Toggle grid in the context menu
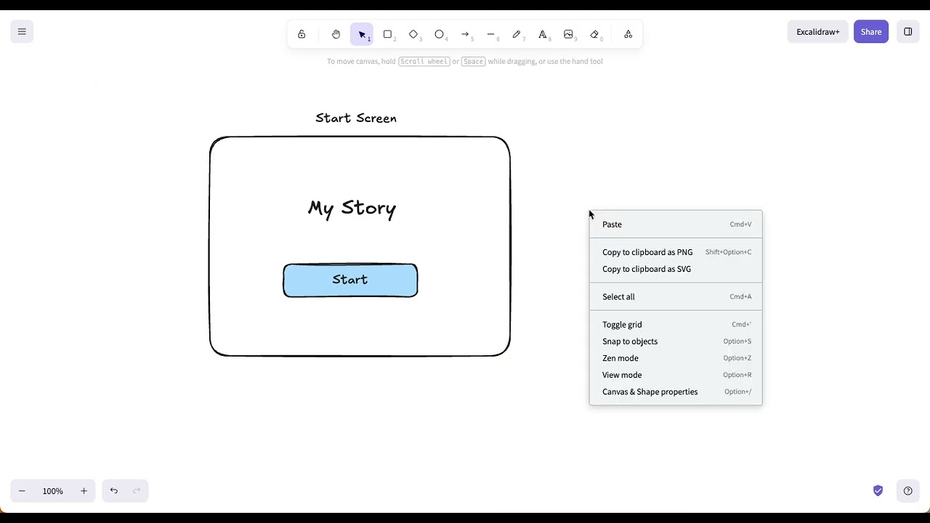This screenshot has height=523, width=930. pyautogui.click(x=676, y=325)
